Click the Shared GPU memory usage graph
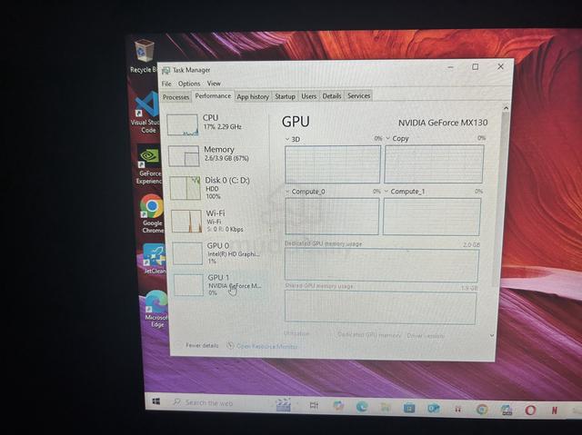Image resolution: width=582 pixels, height=435 pixels. pos(380,307)
